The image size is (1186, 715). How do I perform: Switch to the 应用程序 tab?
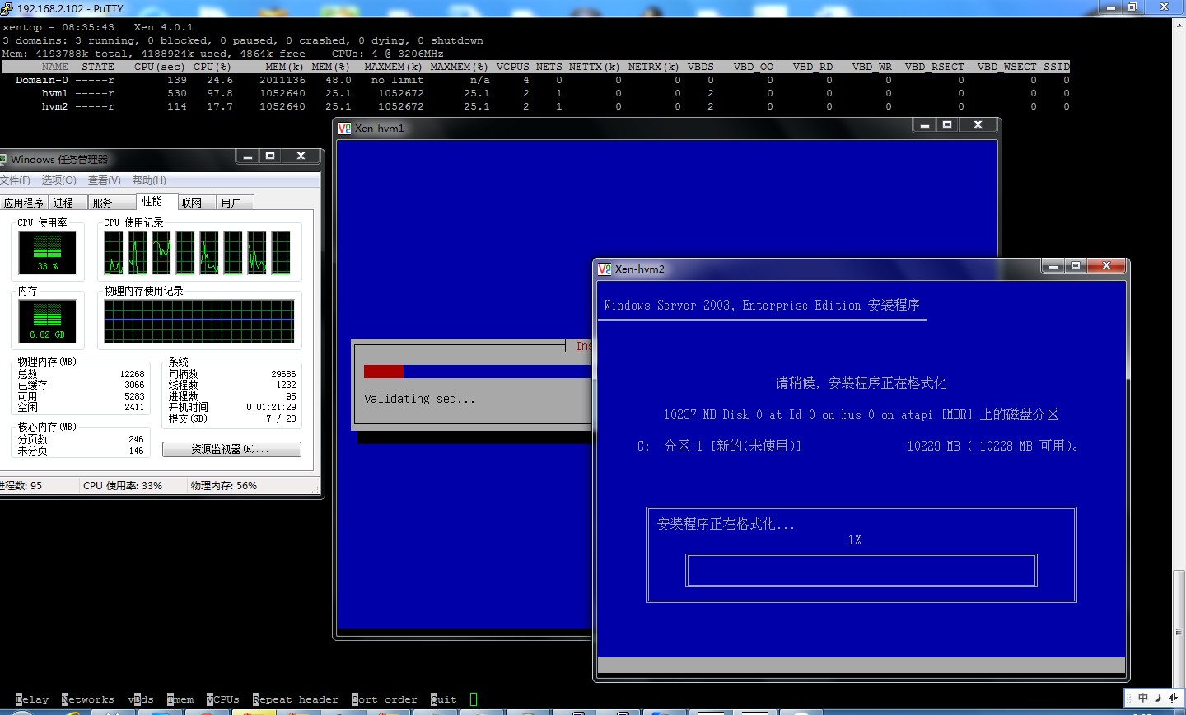coord(24,203)
